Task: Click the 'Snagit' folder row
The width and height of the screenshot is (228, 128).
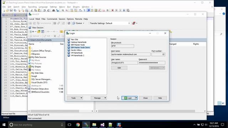Action: (x=34, y=76)
